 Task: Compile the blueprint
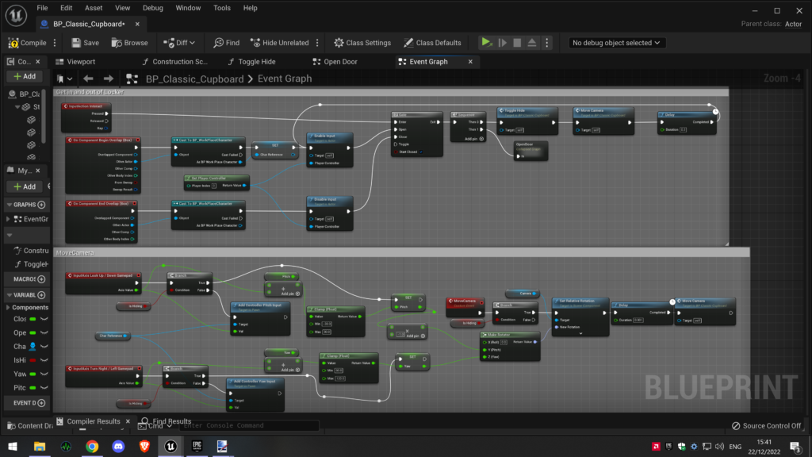(x=28, y=43)
